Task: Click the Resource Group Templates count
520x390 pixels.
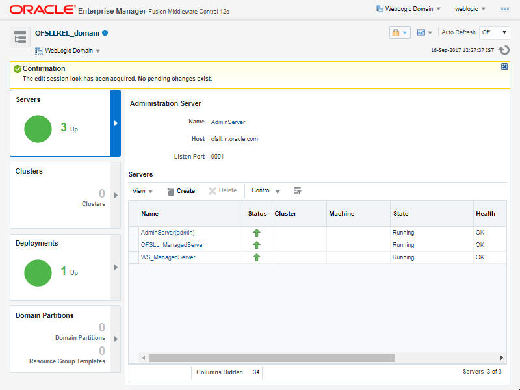Action: (x=102, y=351)
